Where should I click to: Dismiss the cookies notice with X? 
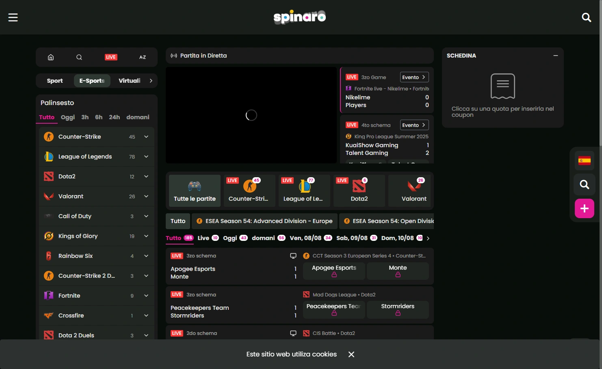tap(351, 354)
